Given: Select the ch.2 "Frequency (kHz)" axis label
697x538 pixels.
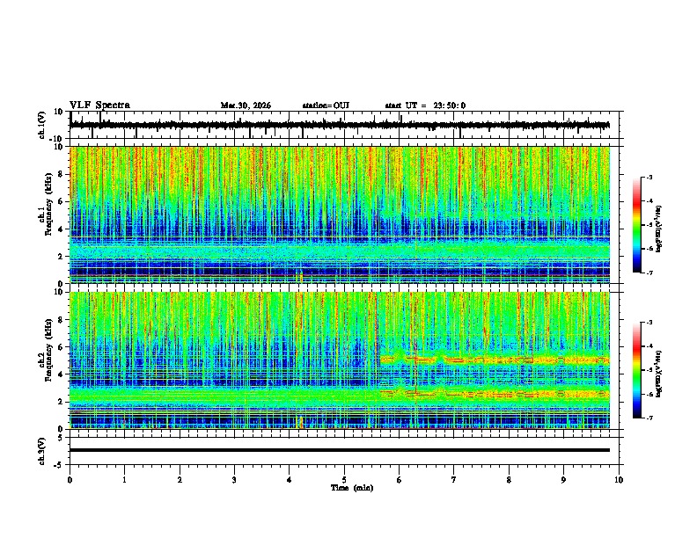Looking at the screenshot, I should [x=48, y=350].
